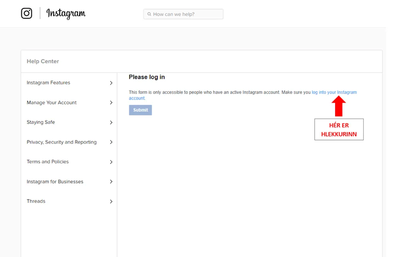The width and height of the screenshot is (399, 257).
Task: Open Privacy, Security and Reporting item
Action: [61, 142]
